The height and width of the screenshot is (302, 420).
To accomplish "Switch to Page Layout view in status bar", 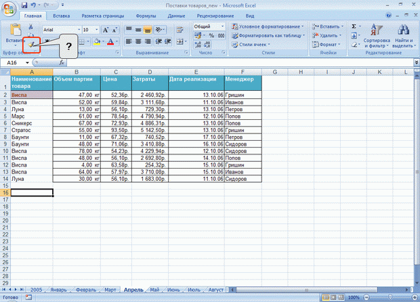I will click(x=333, y=297).
